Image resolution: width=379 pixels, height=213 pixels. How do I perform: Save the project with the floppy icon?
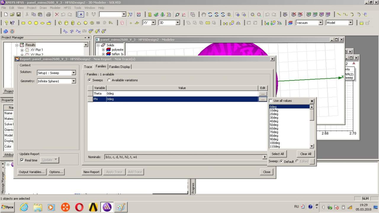point(18,14)
